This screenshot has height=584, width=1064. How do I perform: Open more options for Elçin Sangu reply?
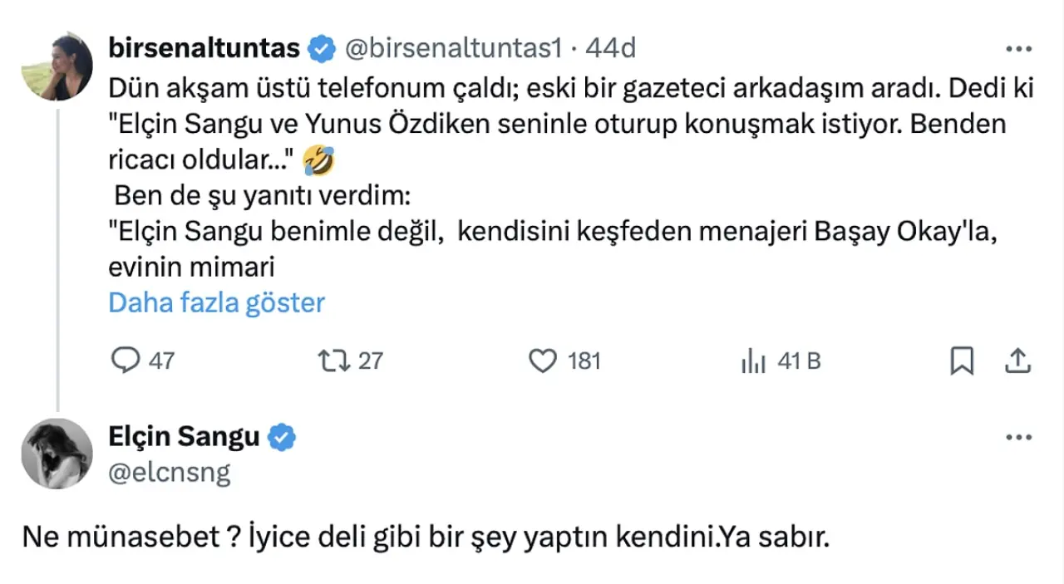(x=1018, y=438)
